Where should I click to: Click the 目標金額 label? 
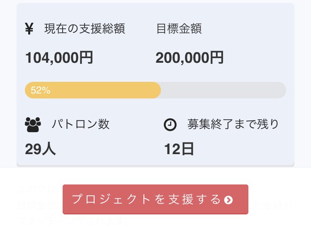(x=179, y=29)
